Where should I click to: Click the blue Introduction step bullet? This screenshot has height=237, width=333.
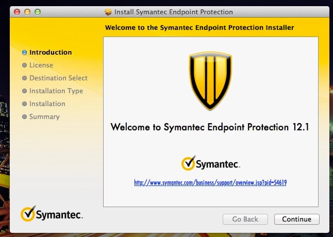[24, 52]
